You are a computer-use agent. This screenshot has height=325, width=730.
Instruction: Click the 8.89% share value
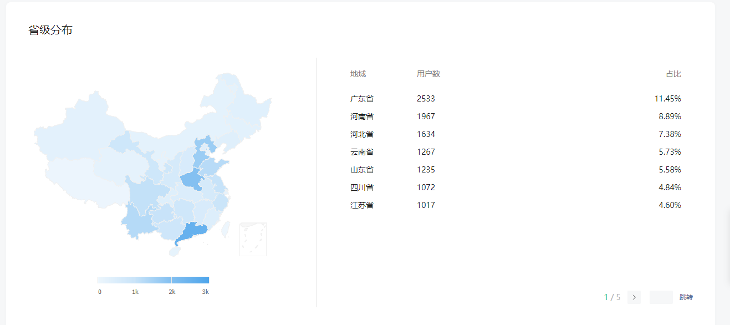point(670,116)
